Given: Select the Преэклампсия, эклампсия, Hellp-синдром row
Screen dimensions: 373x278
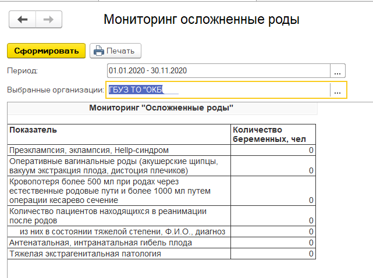Looking at the screenshot, I should pyautogui.click(x=119, y=150).
